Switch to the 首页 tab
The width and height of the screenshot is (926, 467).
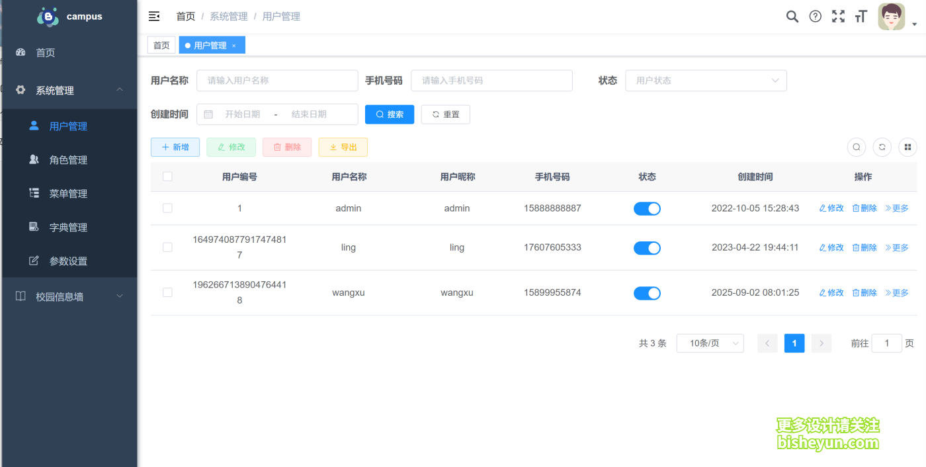pos(161,44)
